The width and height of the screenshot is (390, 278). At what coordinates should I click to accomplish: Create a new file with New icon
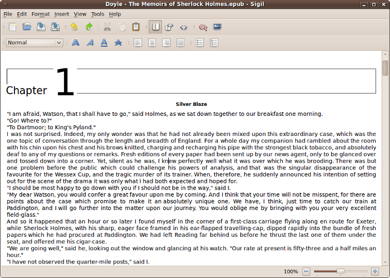tap(13, 27)
